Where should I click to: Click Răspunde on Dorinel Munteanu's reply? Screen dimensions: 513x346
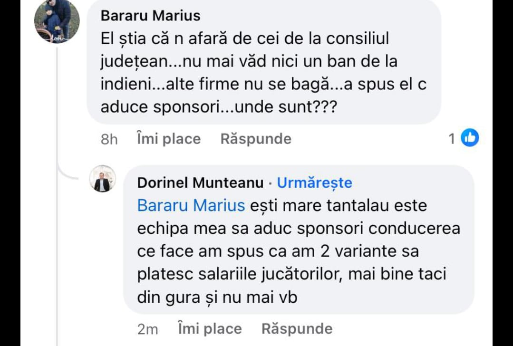coord(296,328)
